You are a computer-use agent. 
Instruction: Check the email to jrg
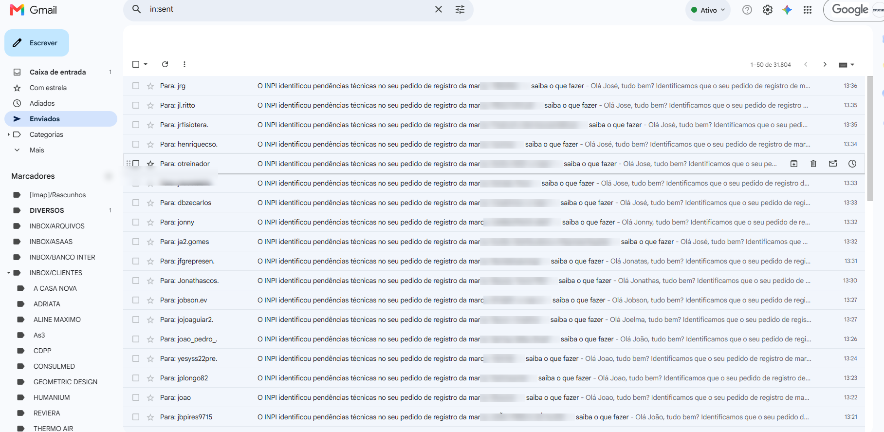[x=136, y=86]
